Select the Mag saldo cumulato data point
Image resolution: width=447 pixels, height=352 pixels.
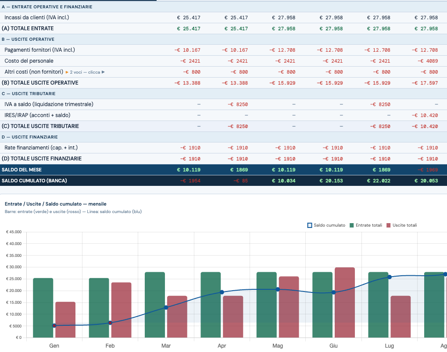[278, 289]
